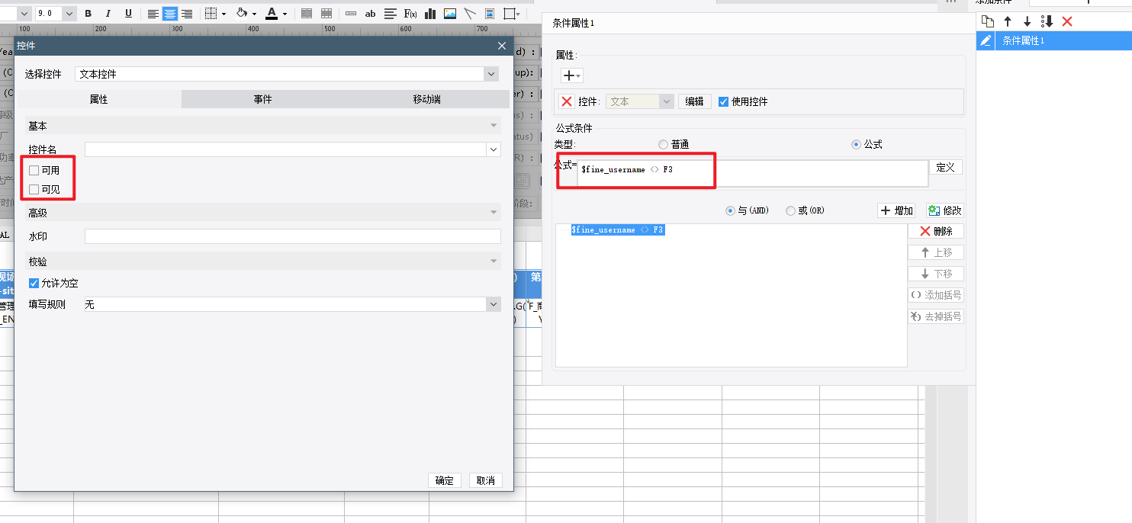
Task: Collapse the 高级 section
Action: (494, 213)
